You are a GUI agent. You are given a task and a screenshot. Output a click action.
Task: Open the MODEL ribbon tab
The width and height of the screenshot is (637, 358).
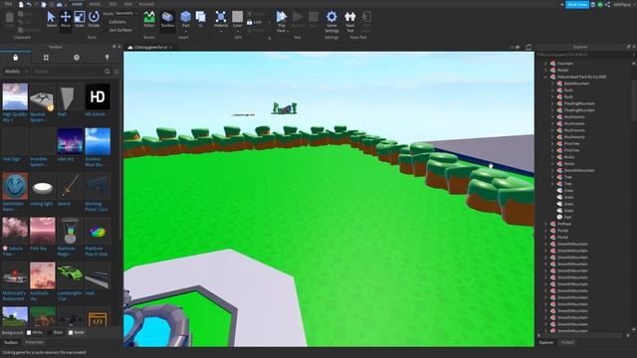click(96, 4)
